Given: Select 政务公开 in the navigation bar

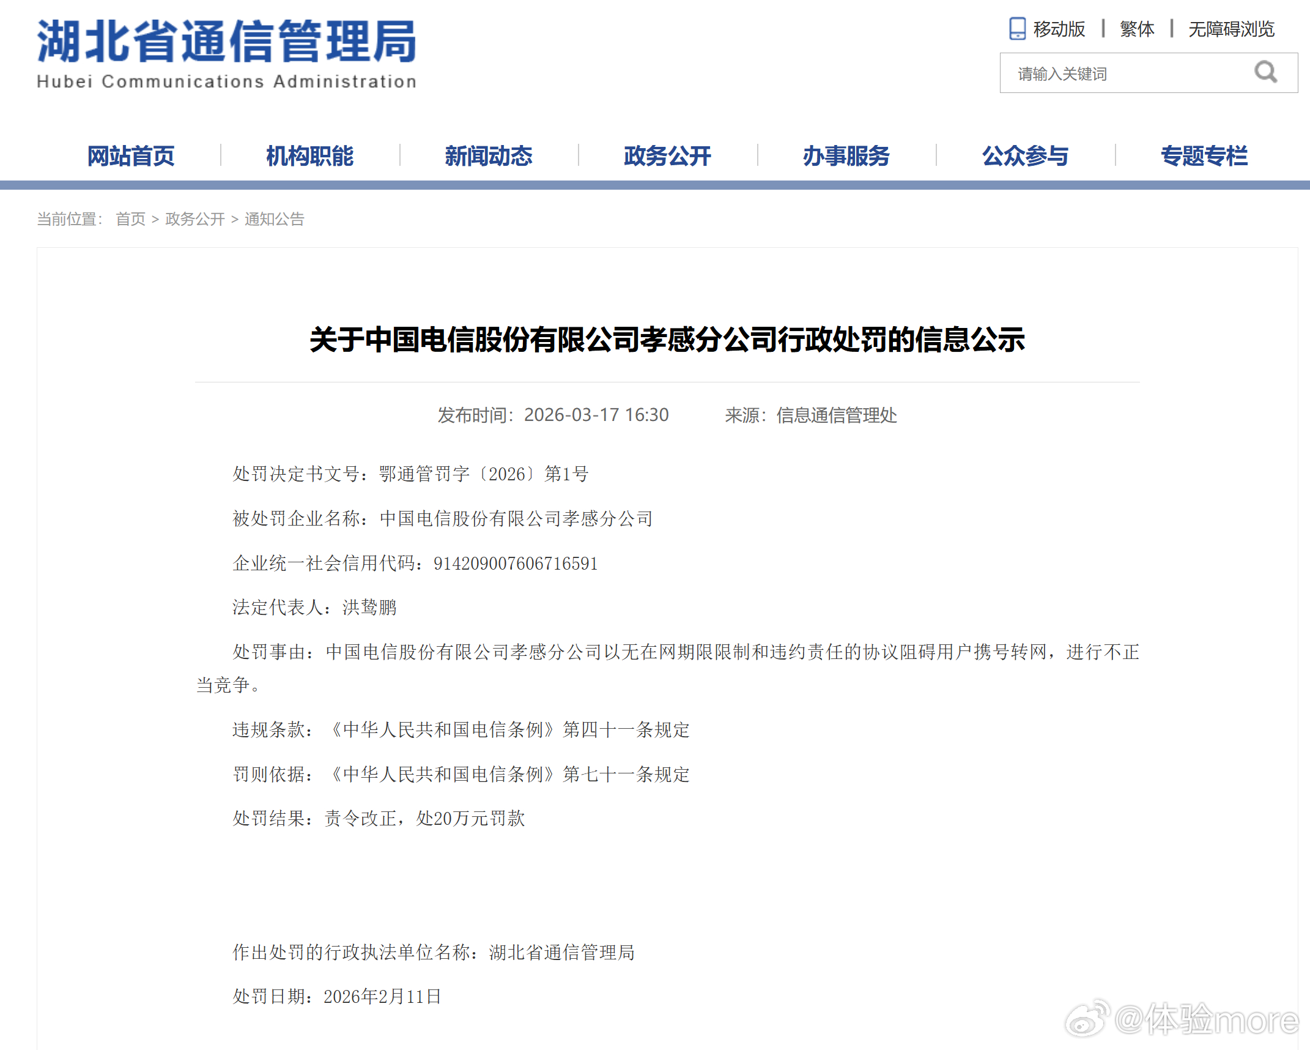Looking at the screenshot, I should click(667, 156).
